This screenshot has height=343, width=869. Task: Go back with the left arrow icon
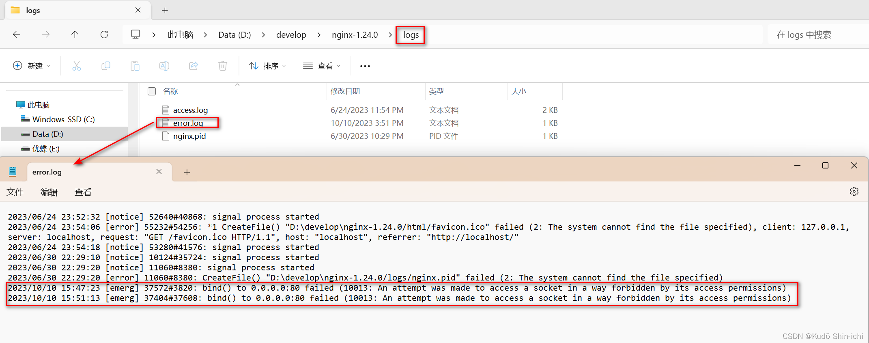click(17, 35)
